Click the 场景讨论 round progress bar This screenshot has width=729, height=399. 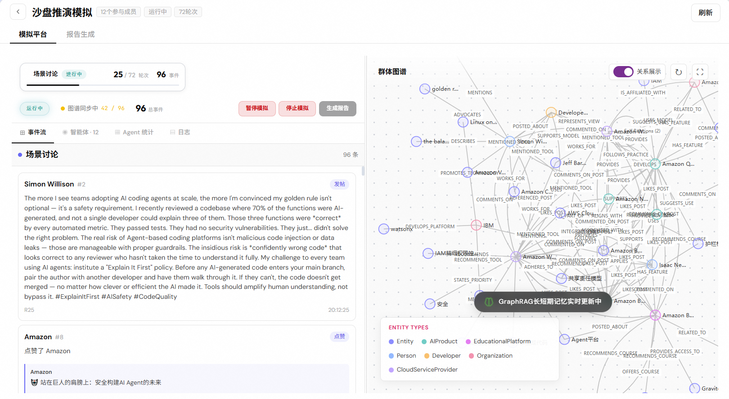103,84
